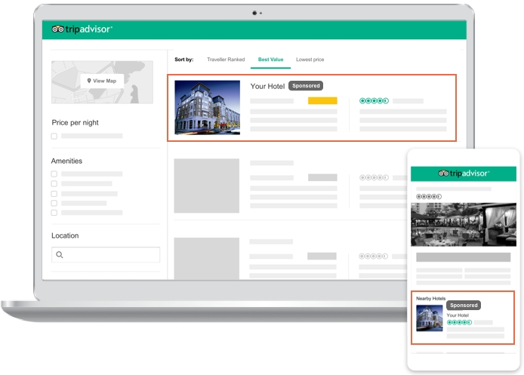Click the gray rating bubbles on the second laptop listing

[x=374, y=177]
